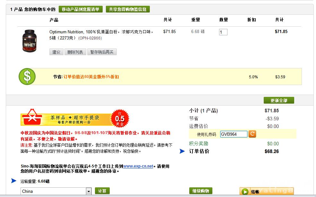Screen dimensions: 316x197
Task: Click the 结帐 checkout button
Action: (266, 191)
